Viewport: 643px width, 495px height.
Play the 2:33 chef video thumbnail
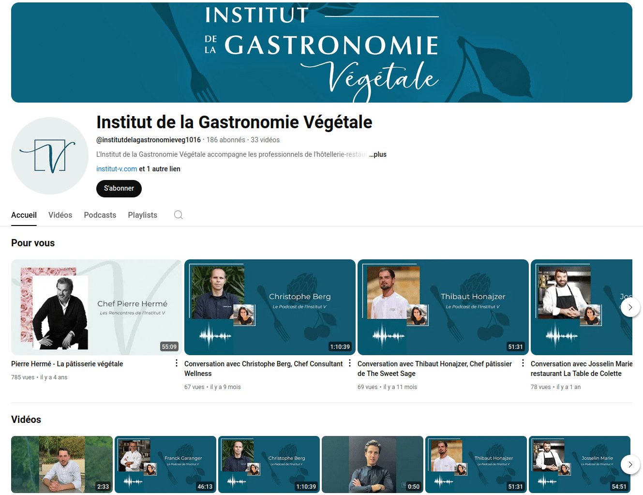(62, 465)
